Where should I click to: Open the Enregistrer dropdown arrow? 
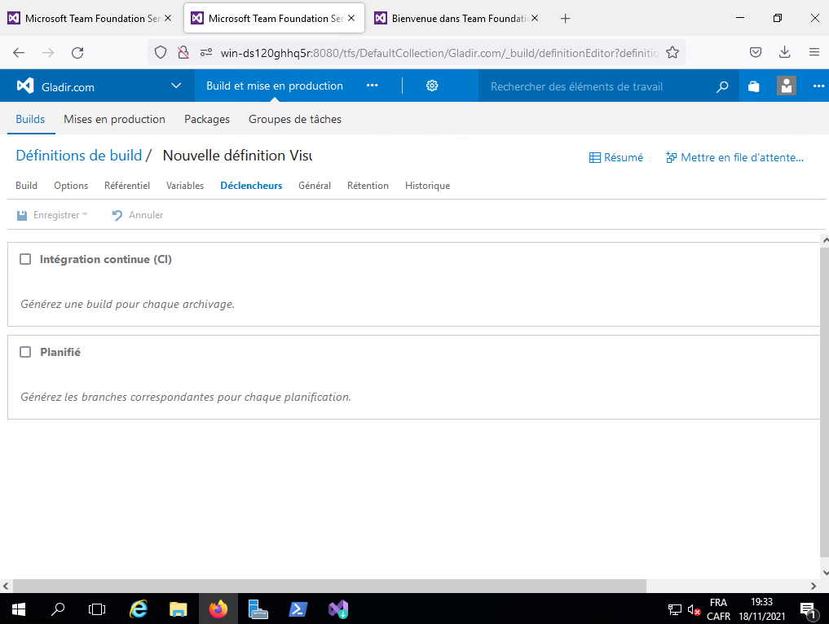click(x=85, y=215)
